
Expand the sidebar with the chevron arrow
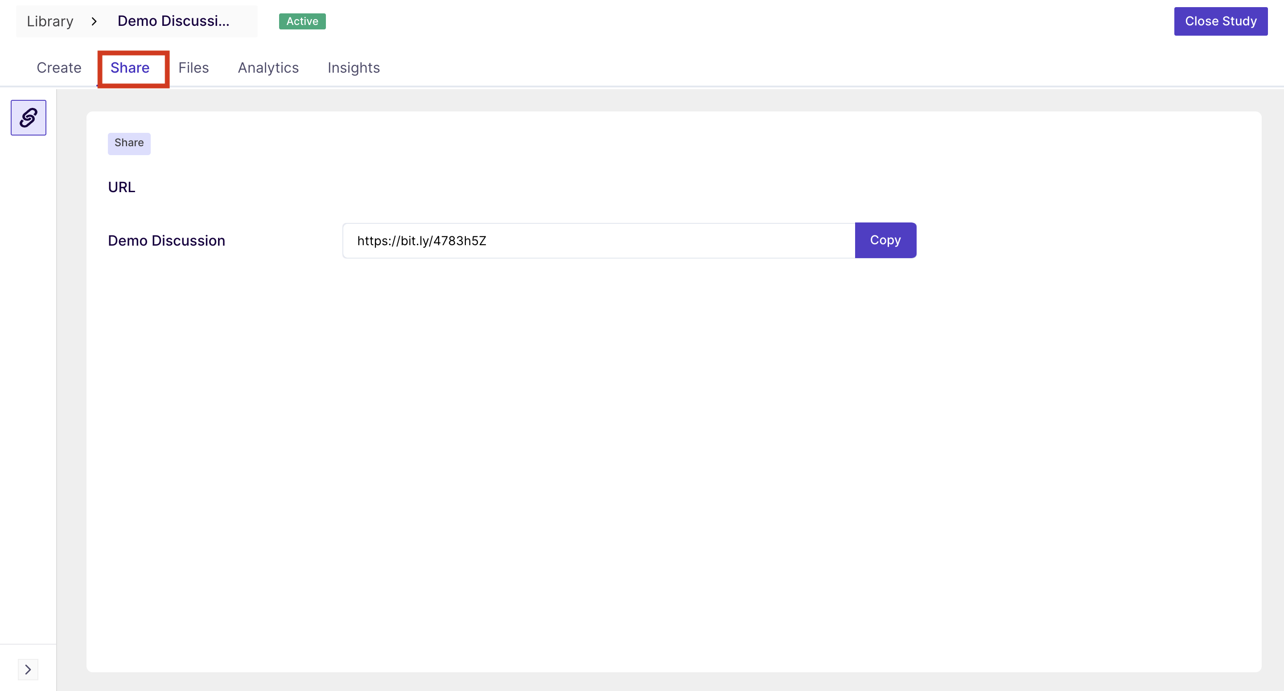click(28, 669)
